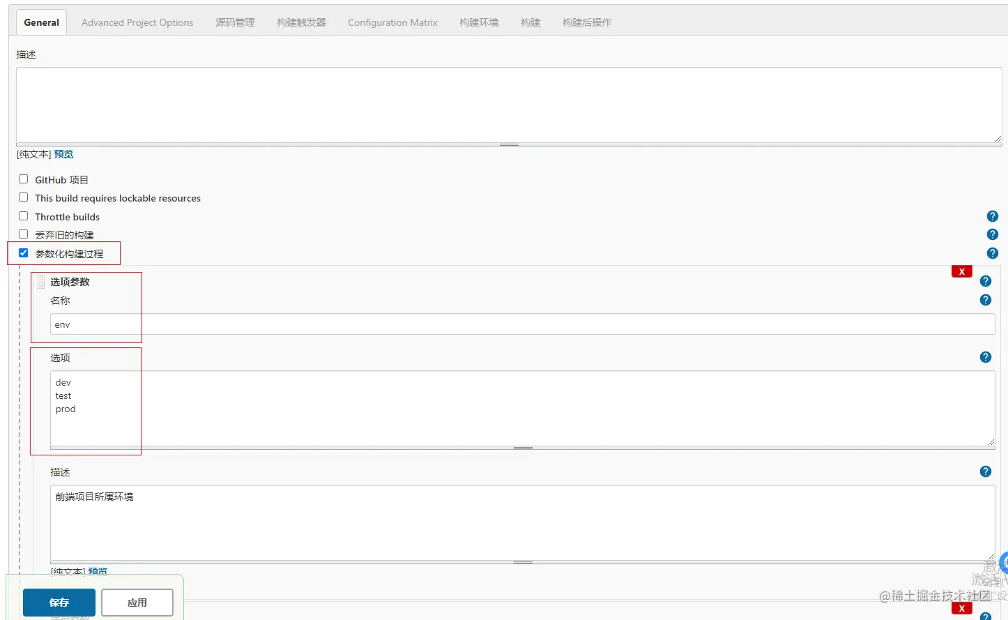This screenshot has width=1008, height=620.
Task: Switch to the General tab
Action: (42, 22)
